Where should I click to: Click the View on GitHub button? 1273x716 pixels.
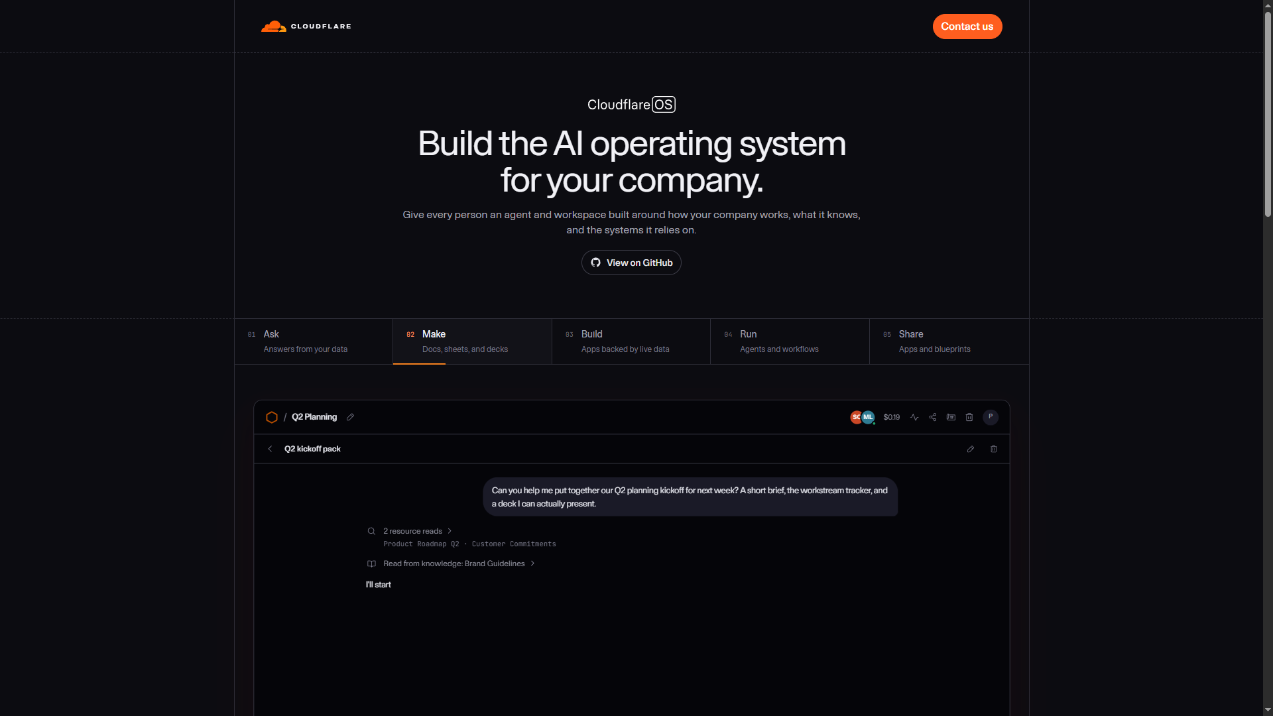tap(631, 263)
